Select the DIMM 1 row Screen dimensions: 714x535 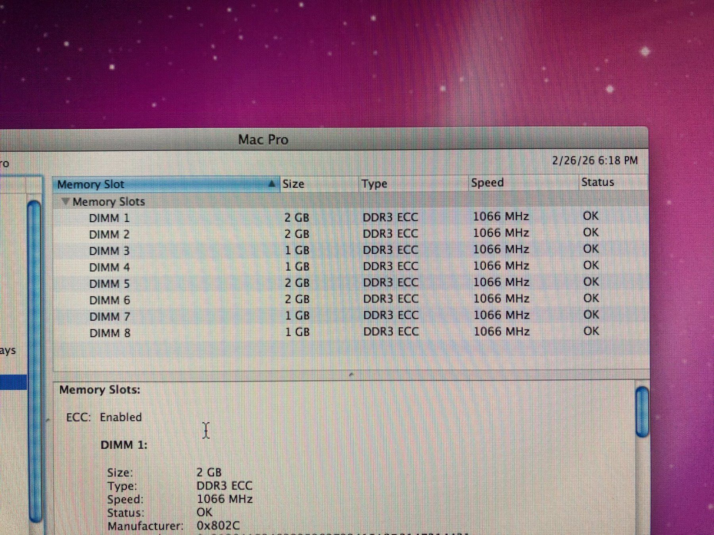351,217
